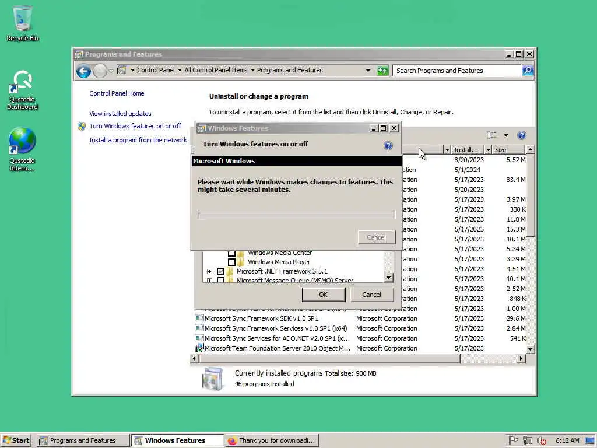Open help in Programs and Features toolbar
Screen dimensions: 597x448
522,135
